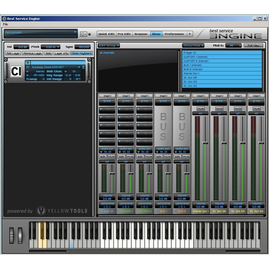This screenshot has height=269, width=269.
Task: Open the help question mark icon
Action: click(x=190, y=34)
